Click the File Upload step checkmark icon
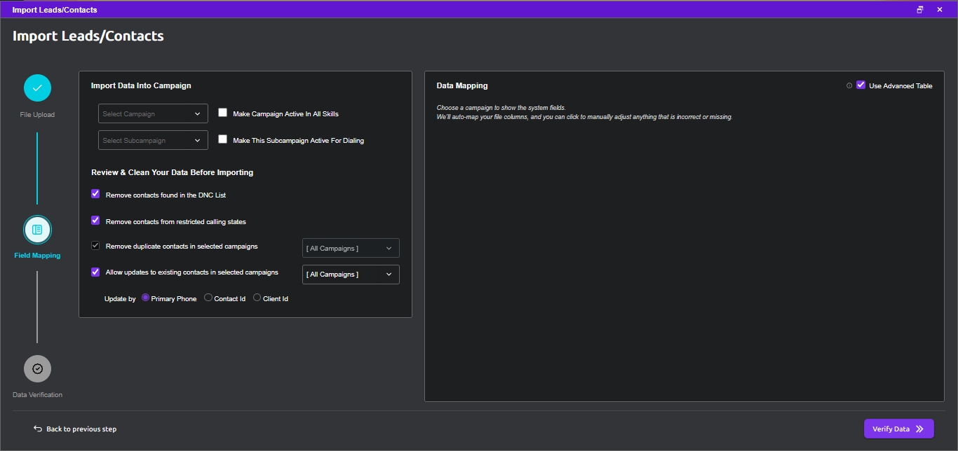 37,88
